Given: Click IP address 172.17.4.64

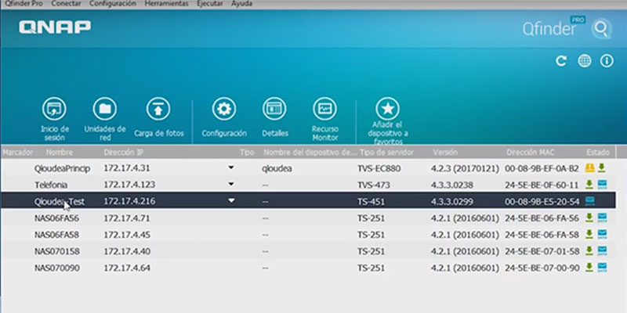Looking at the screenshot, I should click(x=127, y=268).
